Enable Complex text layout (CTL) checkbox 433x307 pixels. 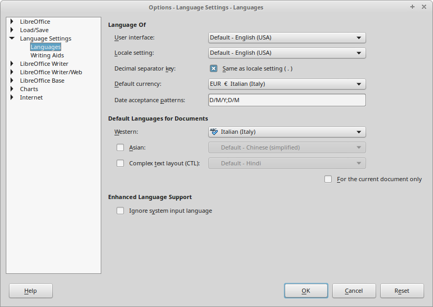(x=120, y=163)
